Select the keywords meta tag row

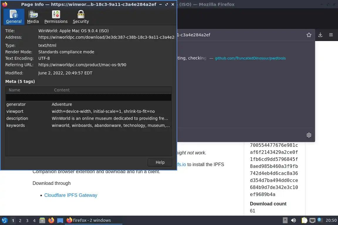pyautogui.click(x=88, y=125)
